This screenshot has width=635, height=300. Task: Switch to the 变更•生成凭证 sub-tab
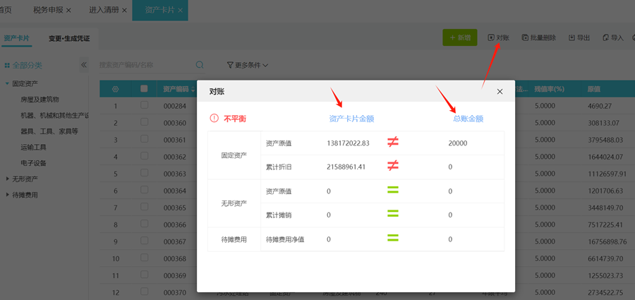point(69,39)
